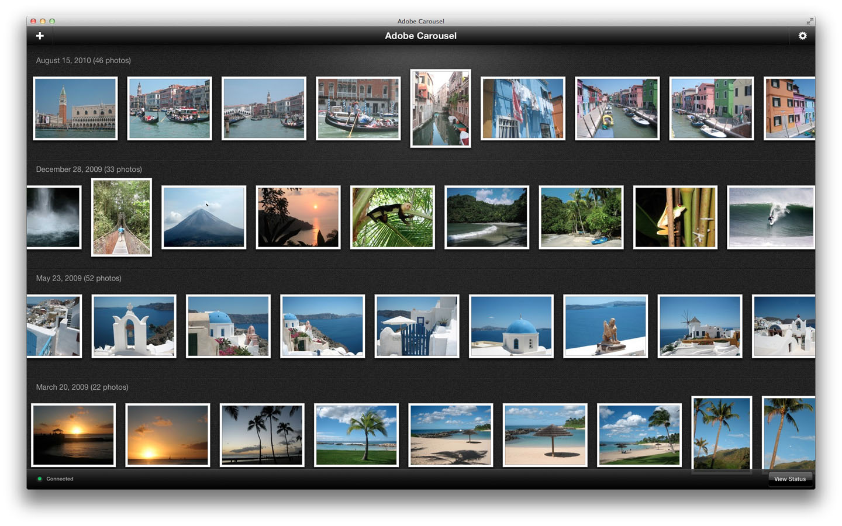842x526 pixels.
Task: Click the green Connected status indicator
Action: tap(40, 479)
